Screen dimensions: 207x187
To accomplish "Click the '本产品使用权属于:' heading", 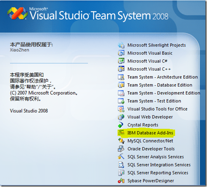I will click(31, 45).
